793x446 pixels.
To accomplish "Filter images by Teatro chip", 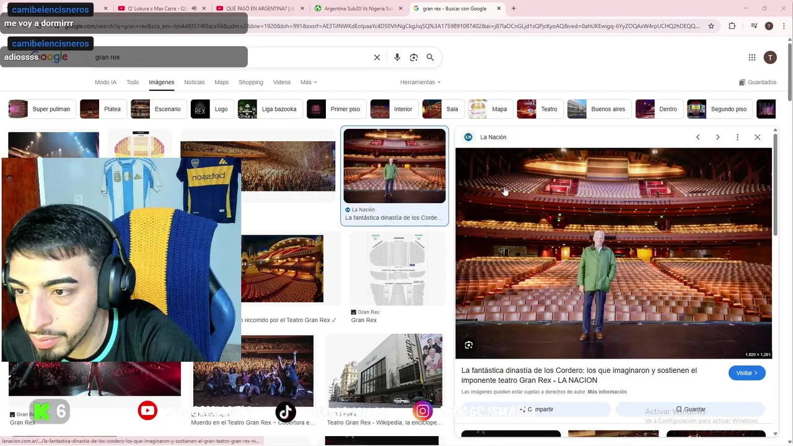I will [540, 109].
